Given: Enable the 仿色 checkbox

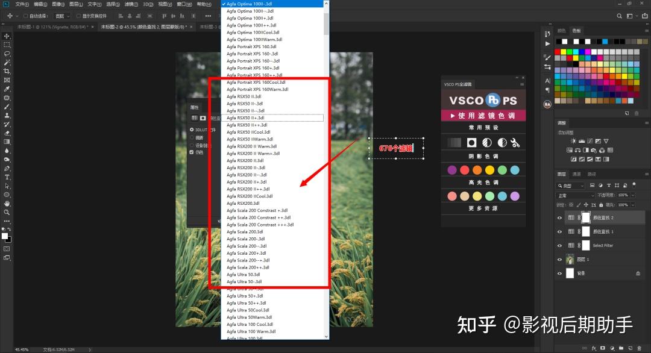Looking at the screenshot, I should pos(191,152).
